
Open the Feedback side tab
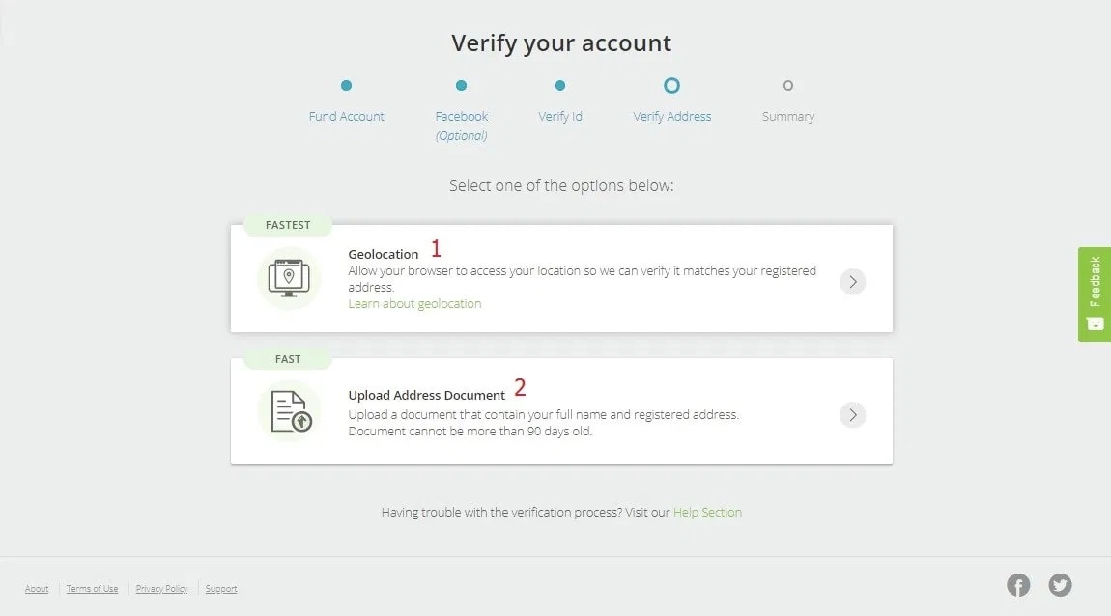point(1095,294)
